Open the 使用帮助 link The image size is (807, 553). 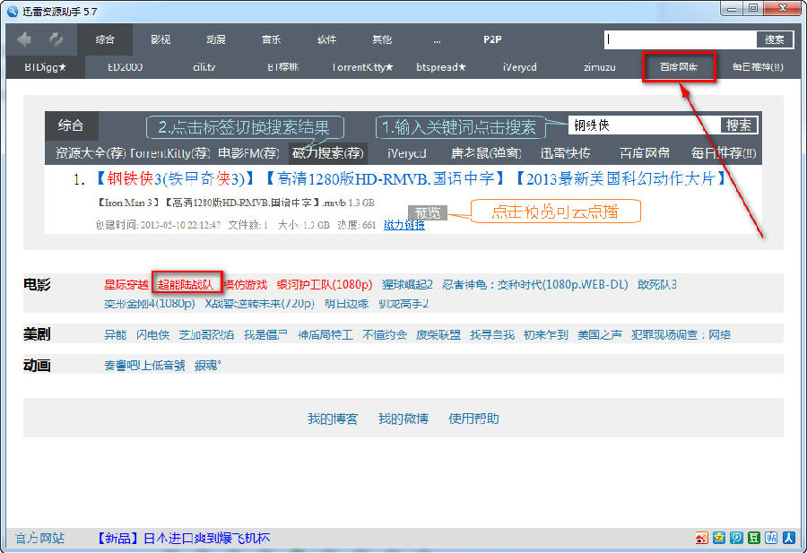[x=473, y=419]
